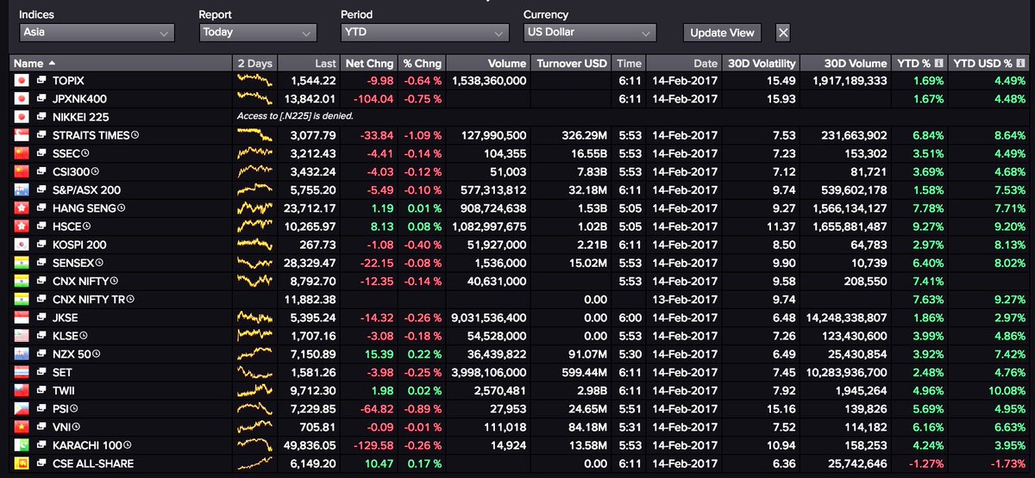Screen dimensions: 1035x478
Task: Open the Currency dropdown showing US Dollar
Action: [x=589, y=33]
